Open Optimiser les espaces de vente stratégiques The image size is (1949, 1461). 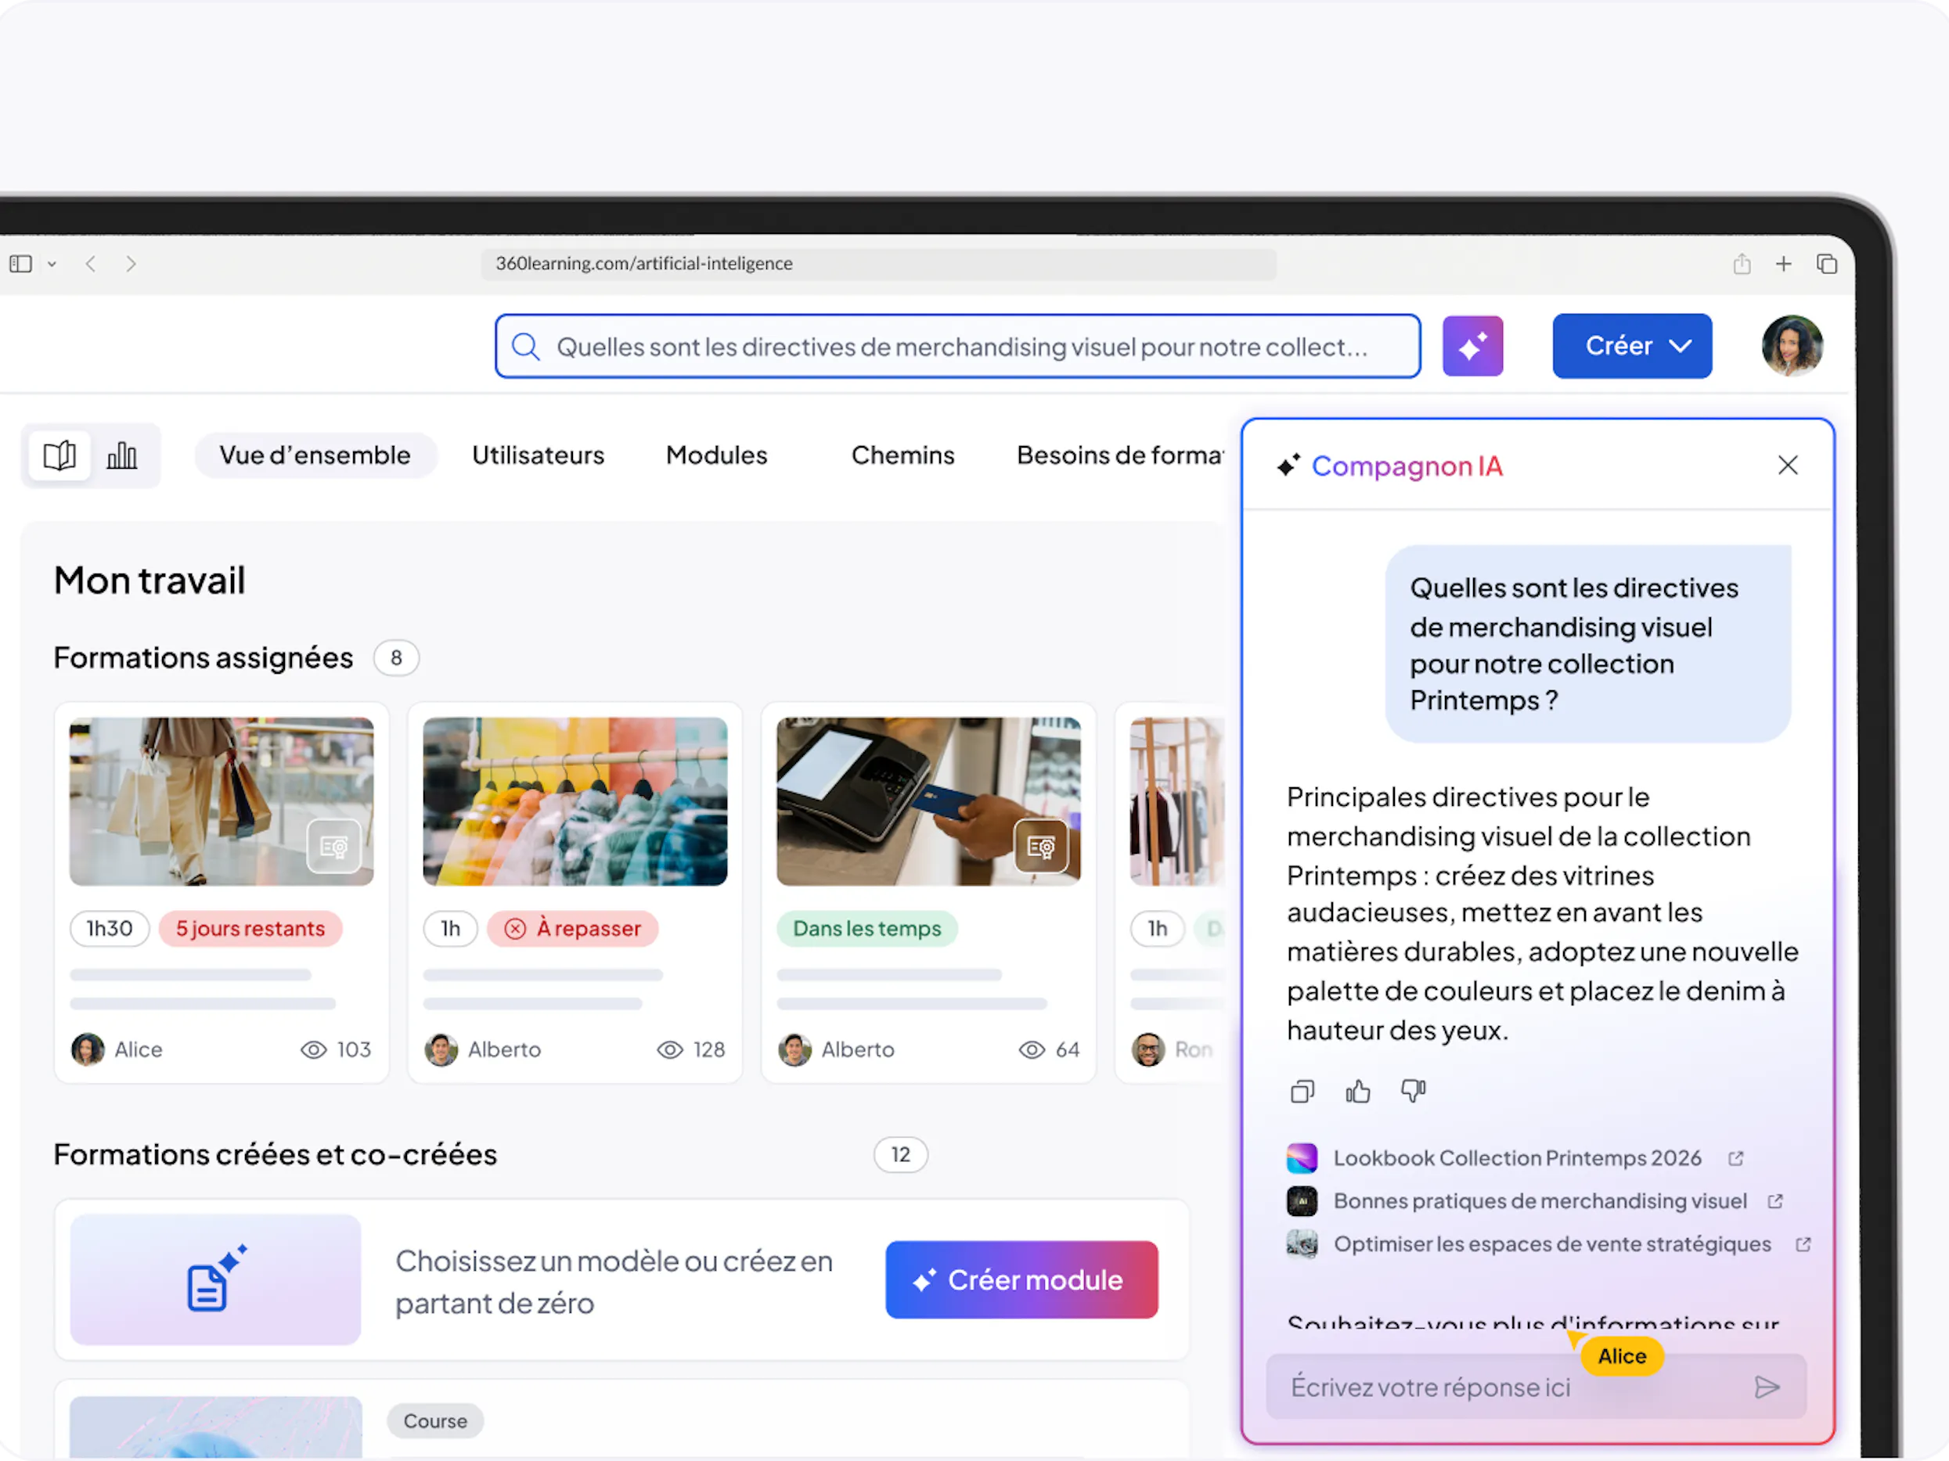pyautogui.click(x=1551, y=1244)
